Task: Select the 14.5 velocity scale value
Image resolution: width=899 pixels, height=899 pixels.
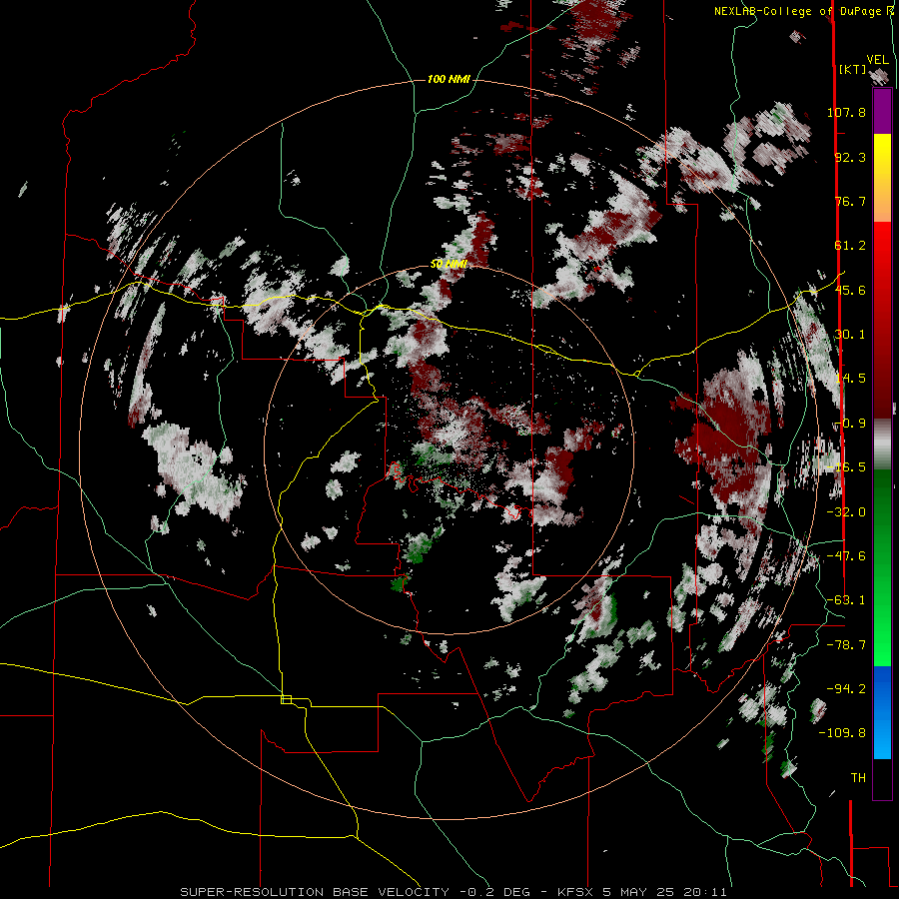Action: pos(850,379)
